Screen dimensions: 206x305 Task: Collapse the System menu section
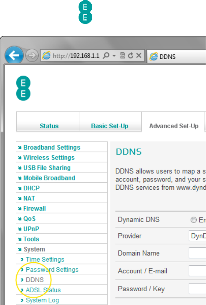35,249
